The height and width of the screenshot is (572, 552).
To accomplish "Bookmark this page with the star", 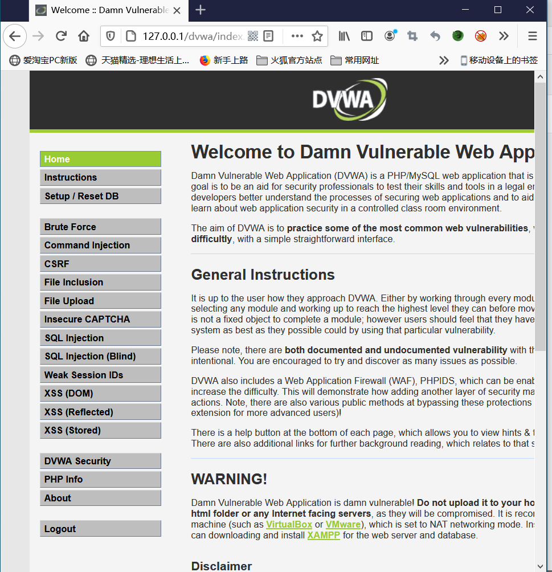I will pyautogui.click(x=317, y=36).
